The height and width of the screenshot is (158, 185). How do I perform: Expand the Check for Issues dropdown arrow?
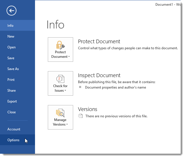[x=65, y=91]
